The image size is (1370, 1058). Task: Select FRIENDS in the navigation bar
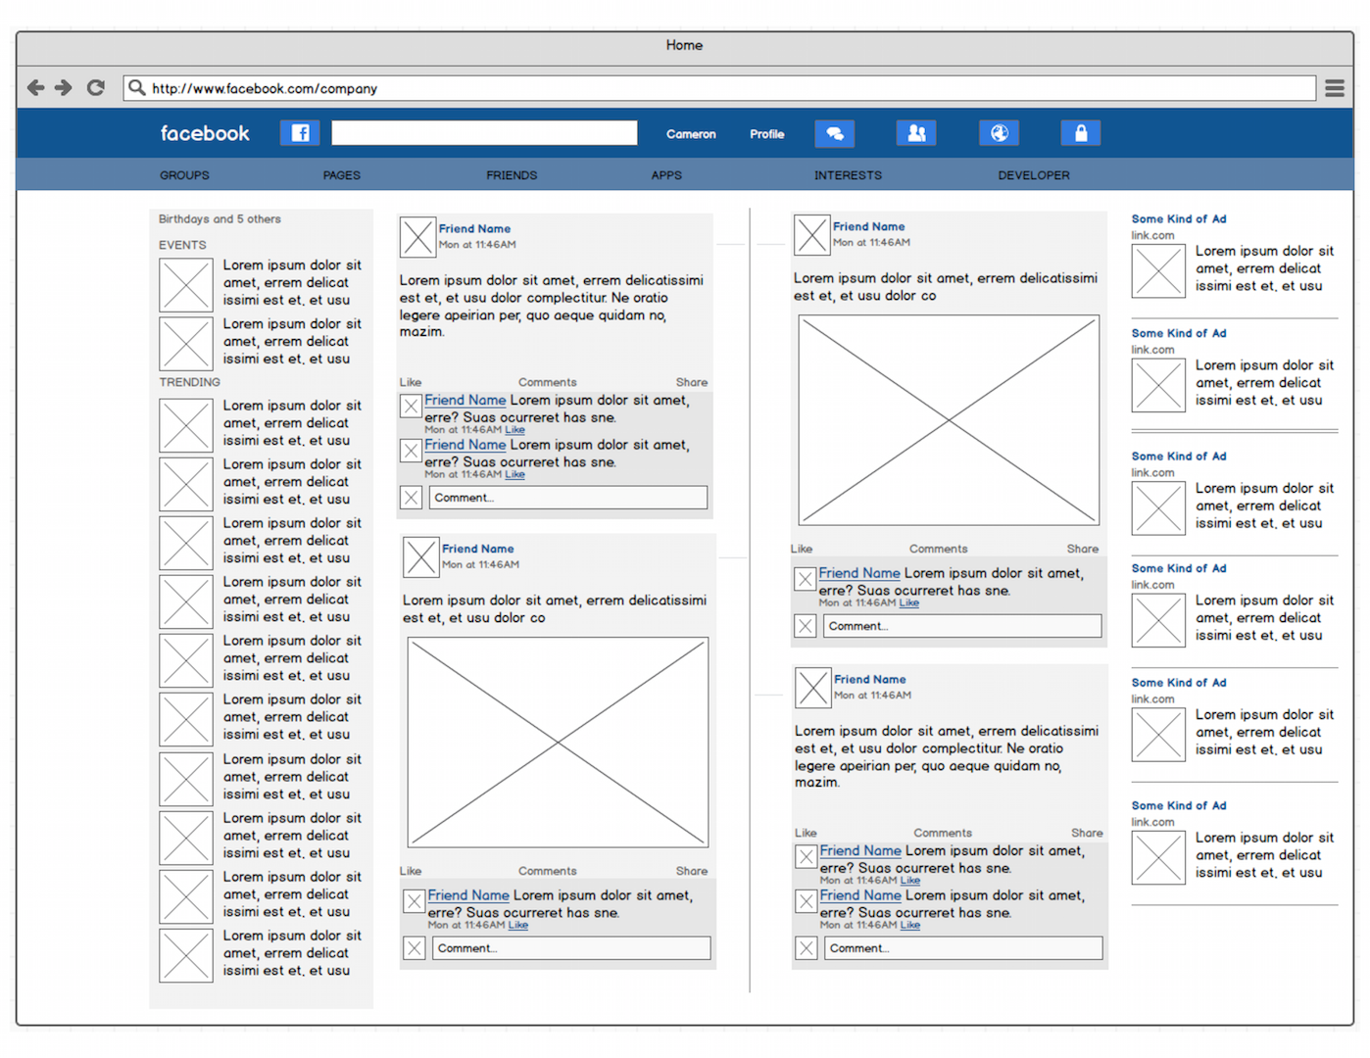tap(512, 175)
